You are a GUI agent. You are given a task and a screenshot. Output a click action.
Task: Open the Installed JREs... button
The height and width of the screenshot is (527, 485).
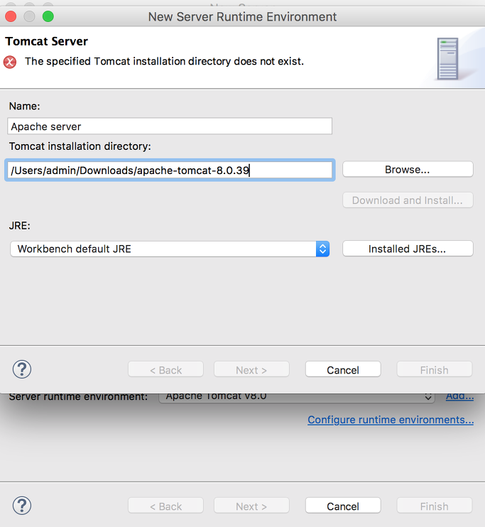click(408, 249)
